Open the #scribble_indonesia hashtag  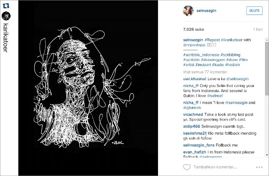click(x=201, y=55)
